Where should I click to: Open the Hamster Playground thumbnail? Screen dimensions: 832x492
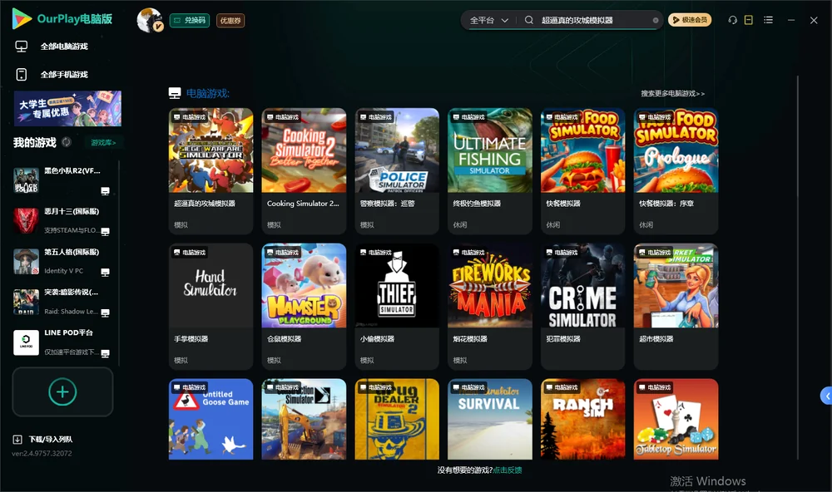(304, 286)
